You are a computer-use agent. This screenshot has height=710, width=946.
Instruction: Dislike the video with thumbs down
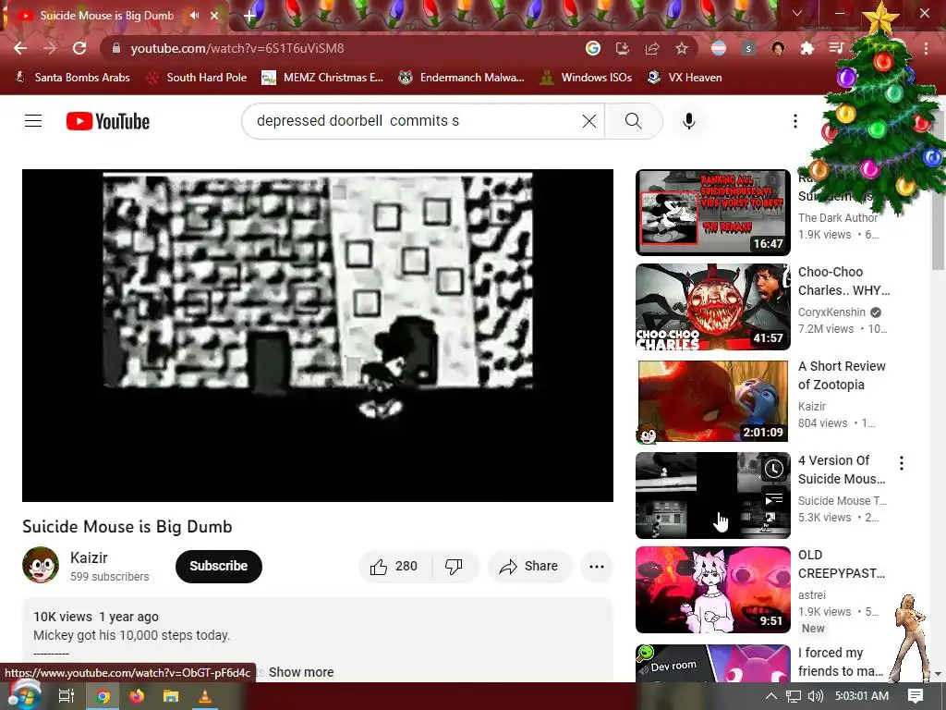tap(454, 567)
